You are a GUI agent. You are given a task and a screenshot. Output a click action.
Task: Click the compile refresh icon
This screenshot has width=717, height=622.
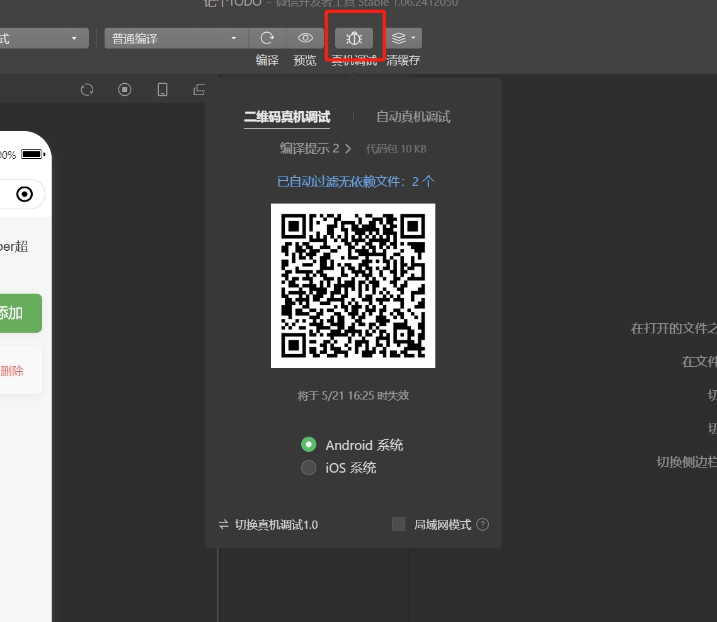tap(267, 38)
